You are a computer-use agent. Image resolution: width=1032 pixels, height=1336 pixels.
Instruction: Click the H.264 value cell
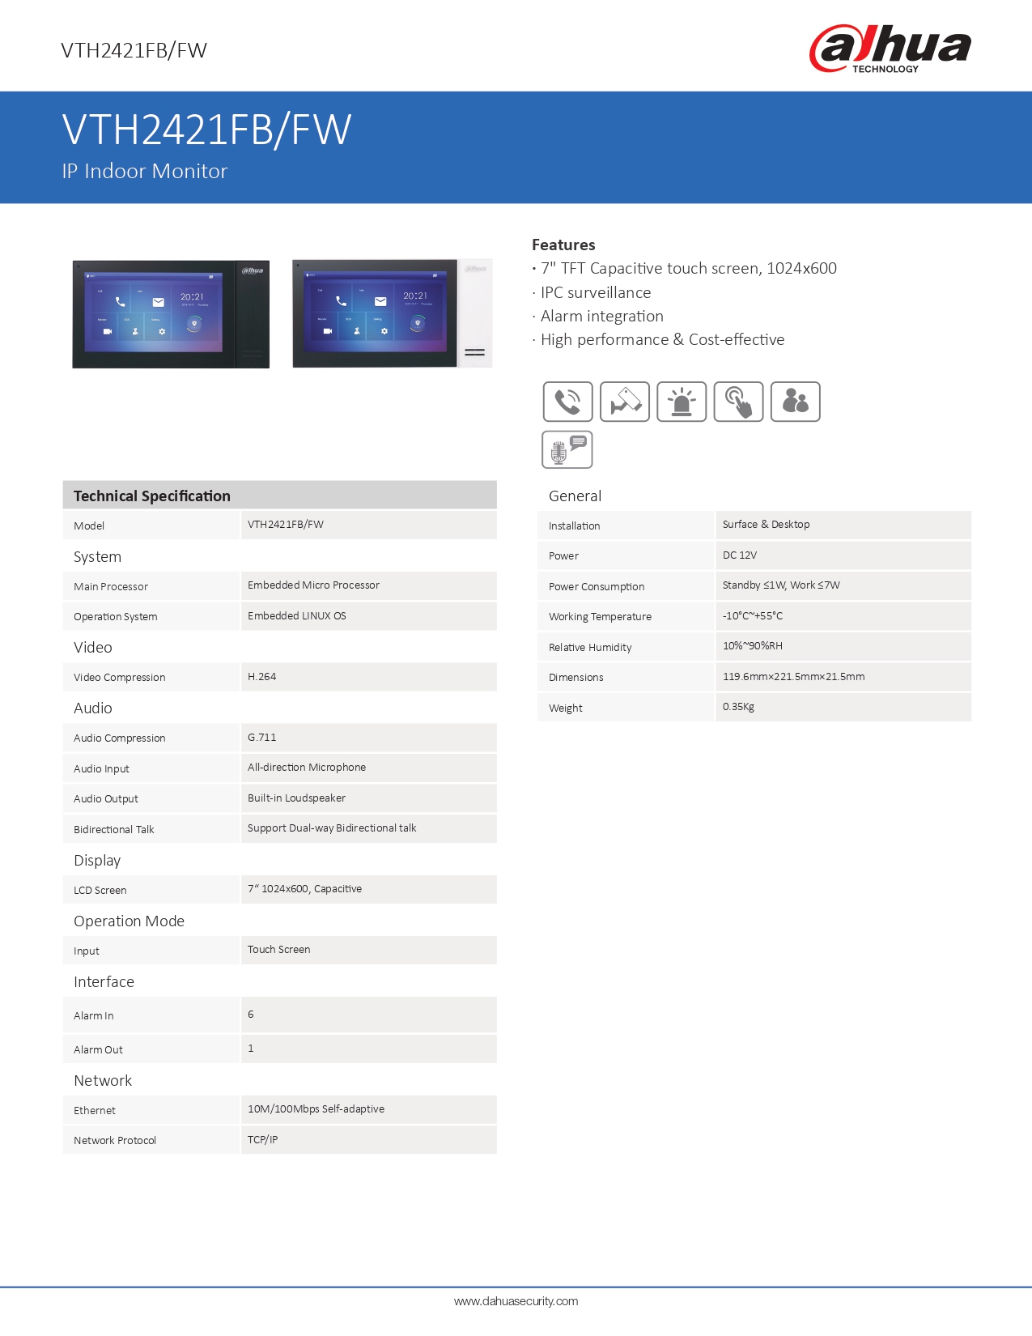[369, 677]
